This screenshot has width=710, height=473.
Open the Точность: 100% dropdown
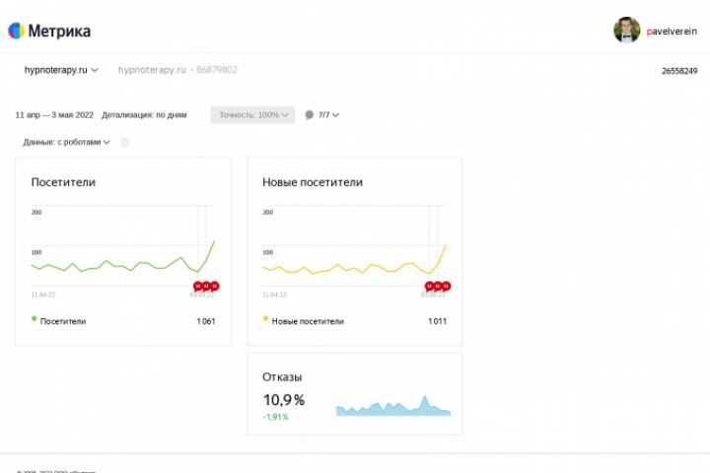pyautogui.click(x=252, y=115)
